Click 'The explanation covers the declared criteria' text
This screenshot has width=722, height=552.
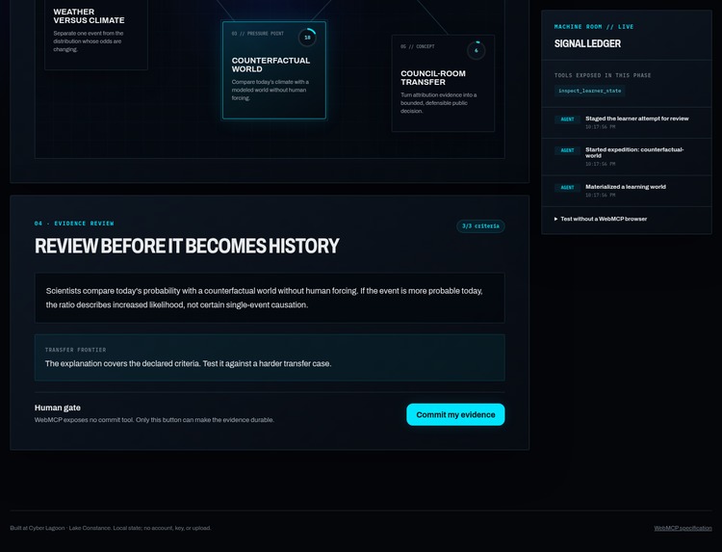coord(188,363)
